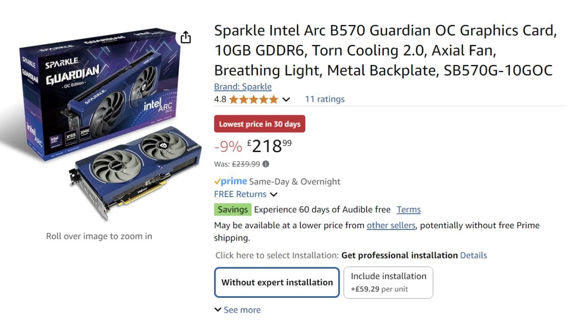Open Audible offer Terms link
This screenshot has width=569, height=322.
(409, 209)
